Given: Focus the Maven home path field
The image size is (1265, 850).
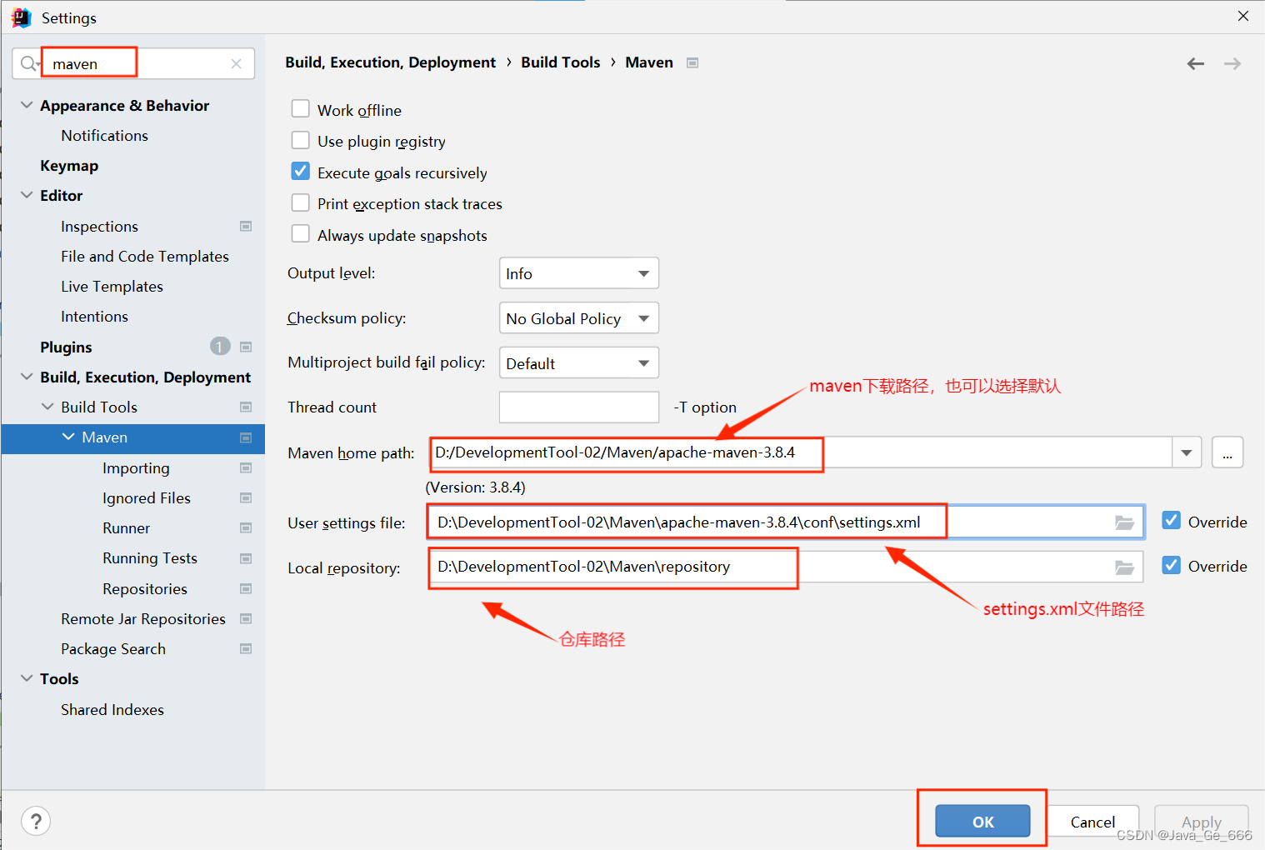Looking at the screenshot, I should tap(801, 452).
